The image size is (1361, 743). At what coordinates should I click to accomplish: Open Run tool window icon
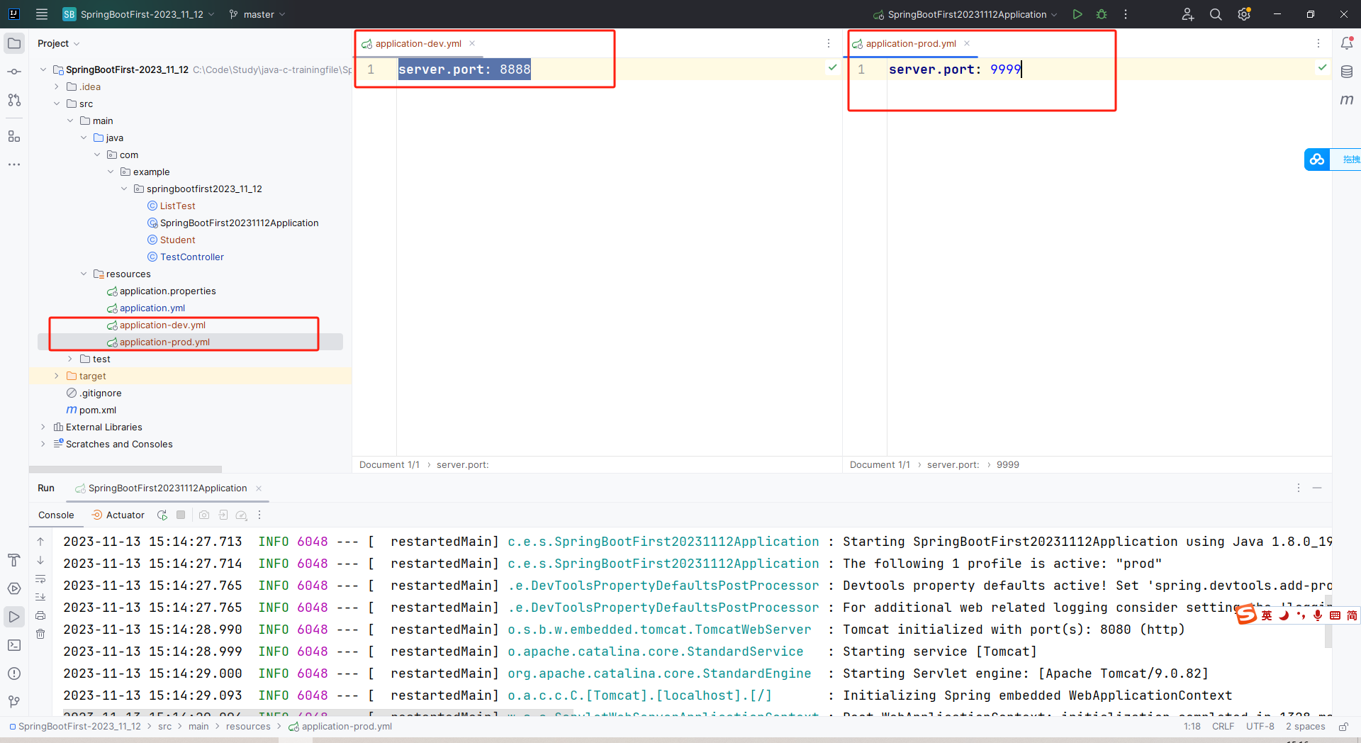point(14,617)
